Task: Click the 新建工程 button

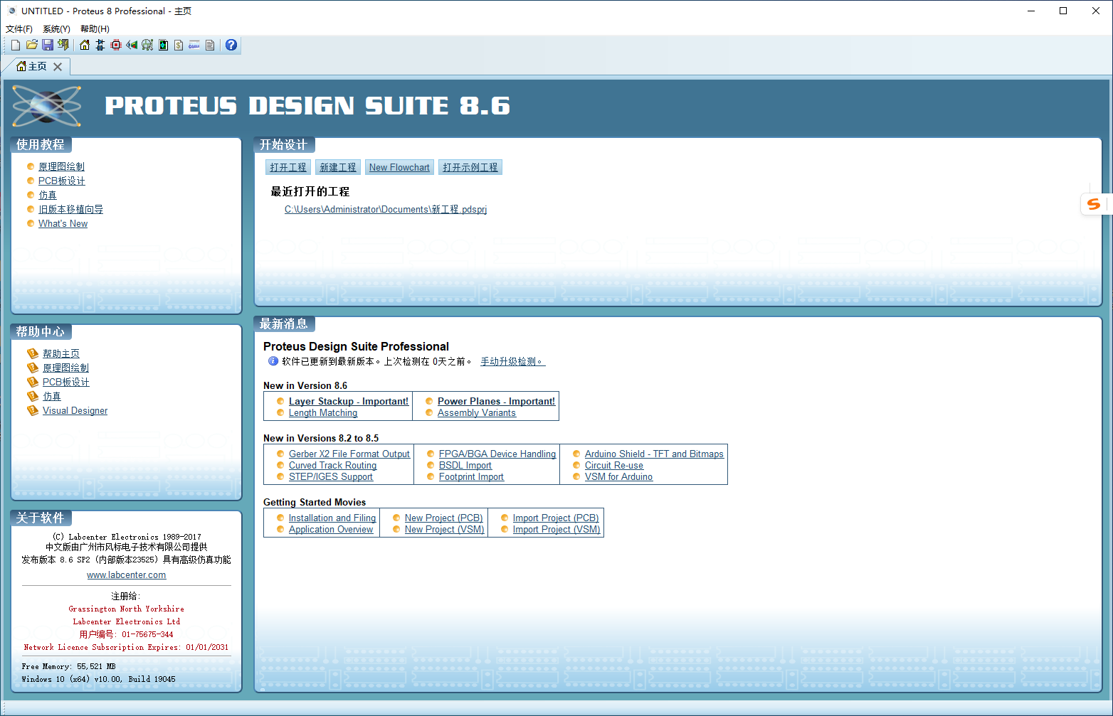Action: tap(338, 167)
